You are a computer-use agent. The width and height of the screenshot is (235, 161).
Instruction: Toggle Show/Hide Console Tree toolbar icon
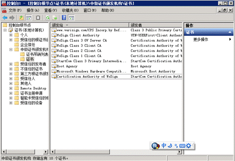[x=29, y=18]
